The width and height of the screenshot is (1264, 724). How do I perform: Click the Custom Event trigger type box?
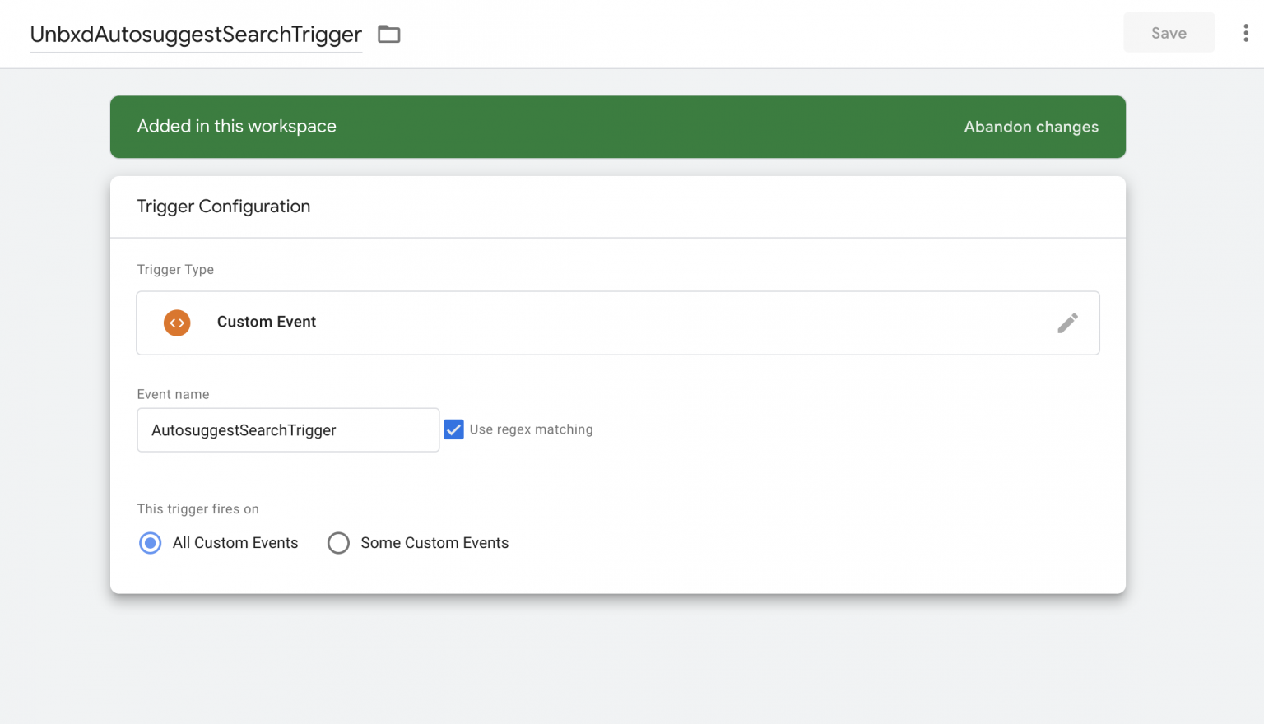(618, 323)
